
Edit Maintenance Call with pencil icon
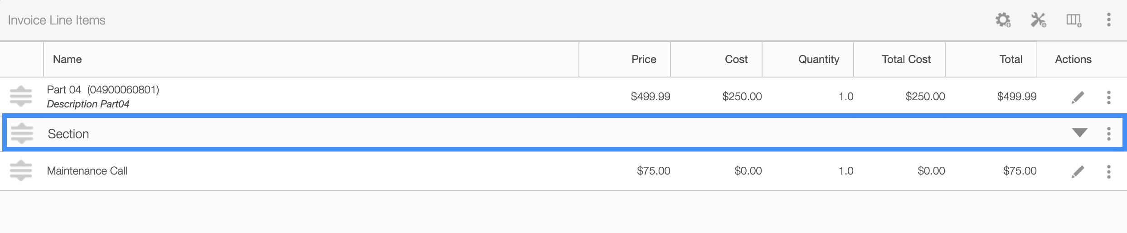[x=1078, y=171]
